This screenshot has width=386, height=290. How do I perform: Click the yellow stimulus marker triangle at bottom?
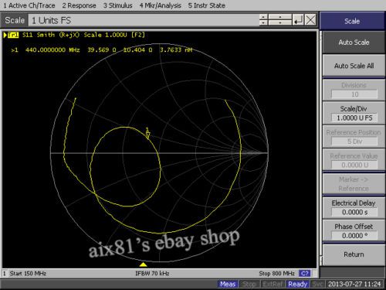(143, 264)
